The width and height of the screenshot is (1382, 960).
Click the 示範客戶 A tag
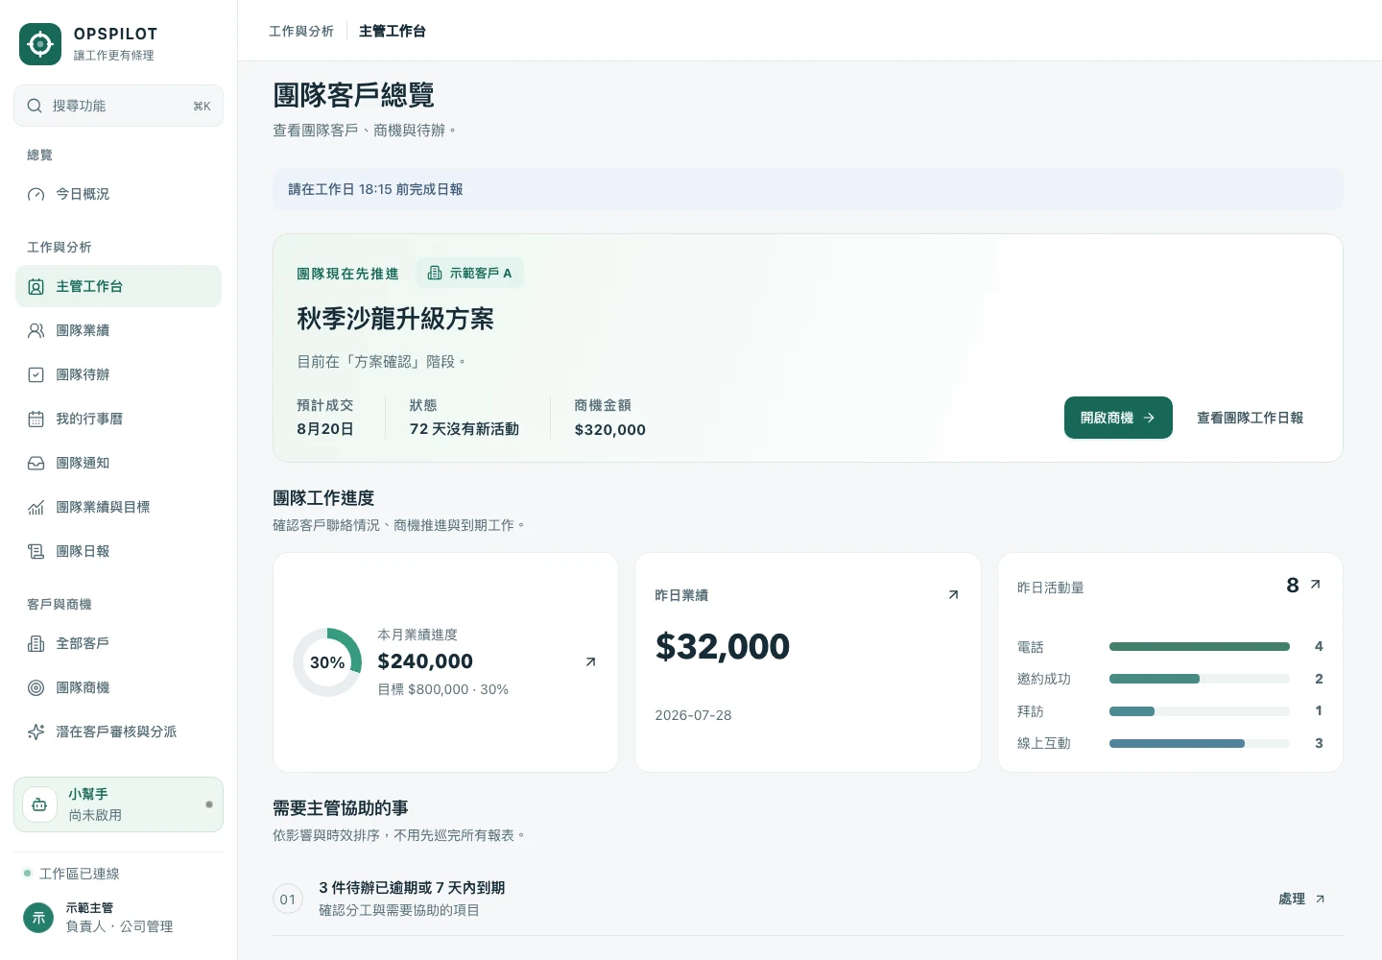pyautogui.click(x=470, y=273)
